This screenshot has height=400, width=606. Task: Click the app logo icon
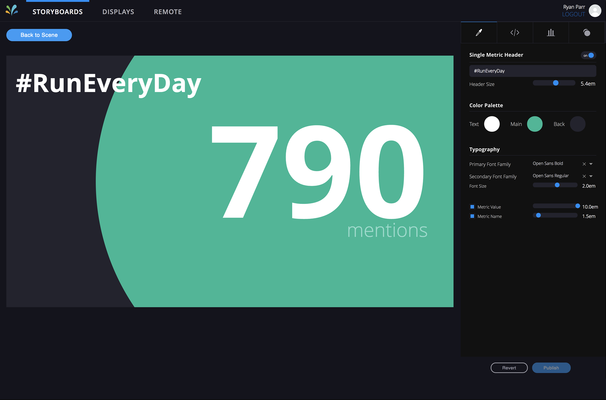[12, 10]
